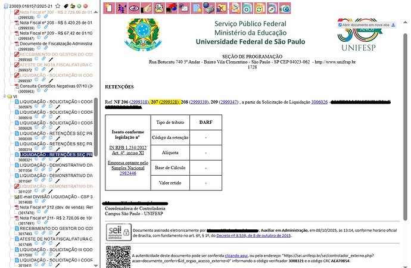Screen dimensions: 411x268
Task: Toggle the favorite star beside process number
Action: click(x=58, y=5)
